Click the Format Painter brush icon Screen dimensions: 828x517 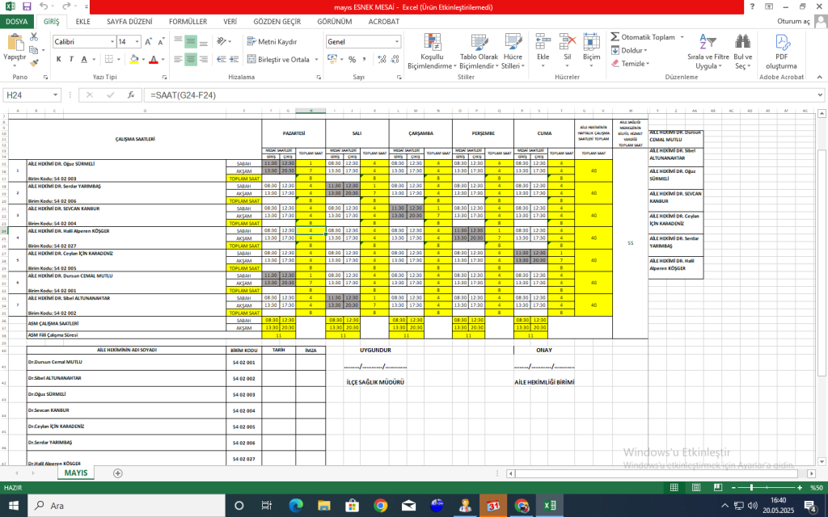click(x=34, y=63)
